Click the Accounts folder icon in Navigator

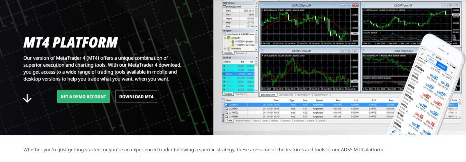[x=229, y=38]
